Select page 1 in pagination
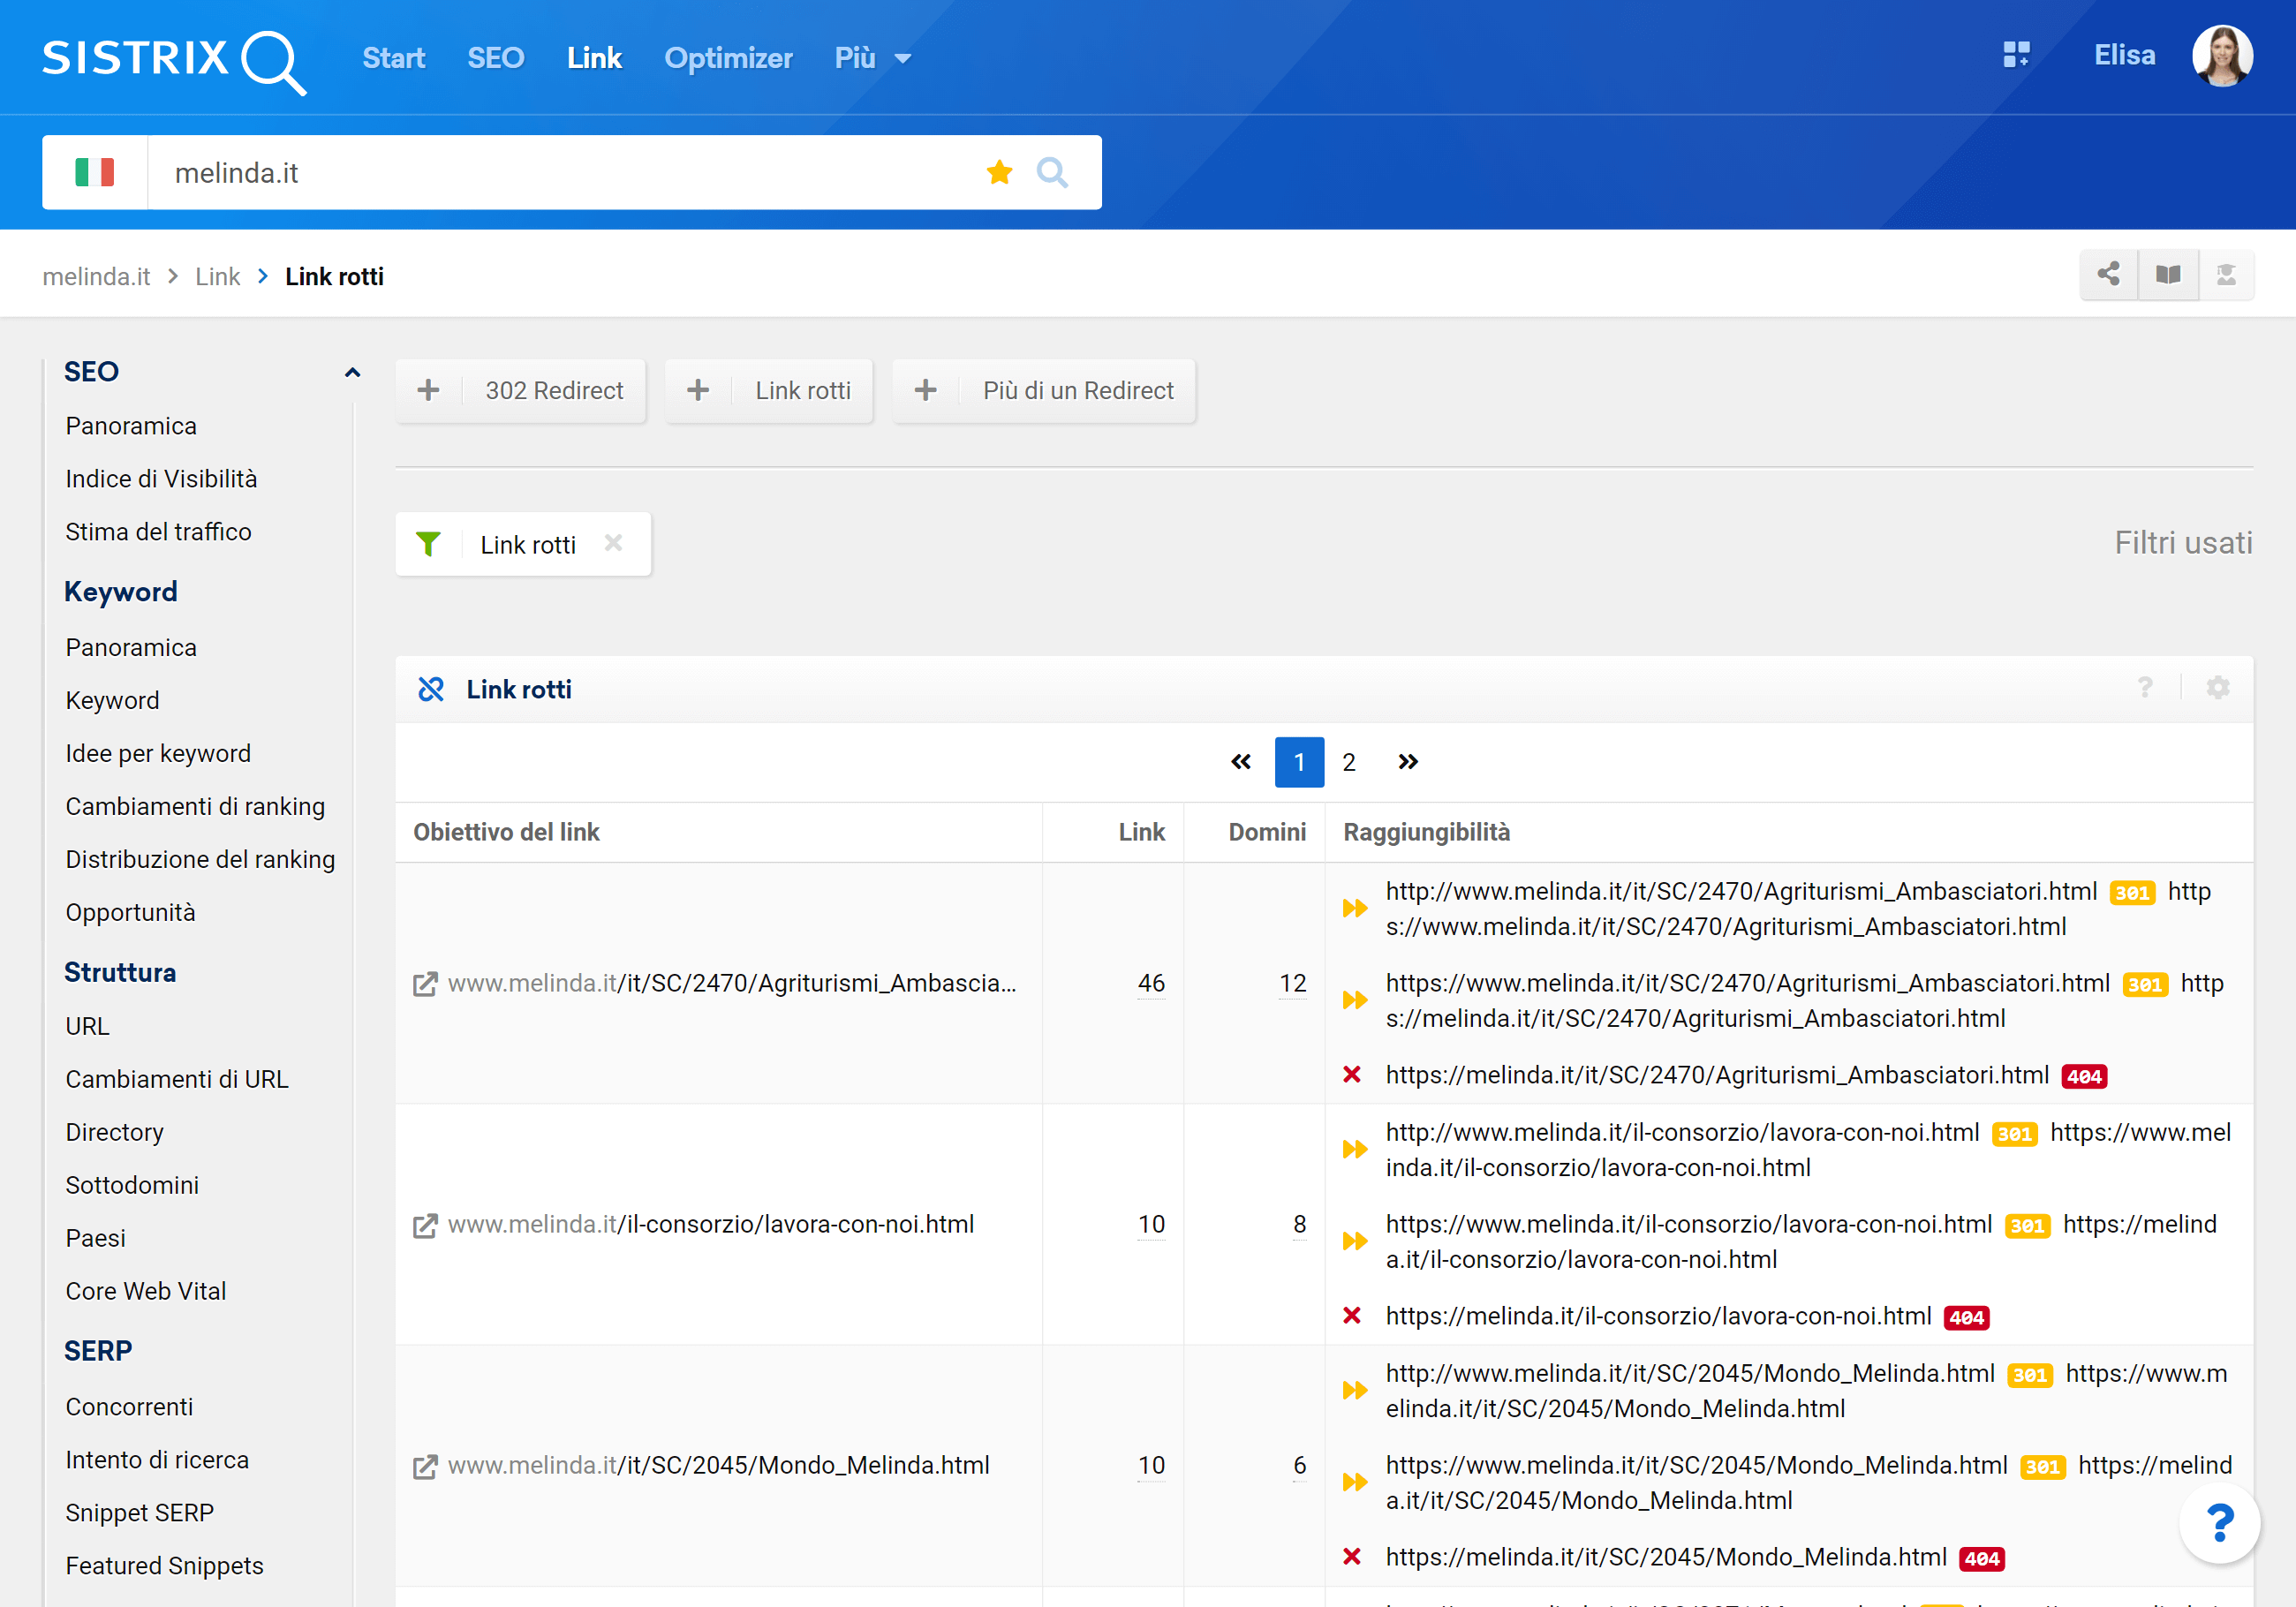Screen dimensions: 2296x1607 (x=1299, y=762)
